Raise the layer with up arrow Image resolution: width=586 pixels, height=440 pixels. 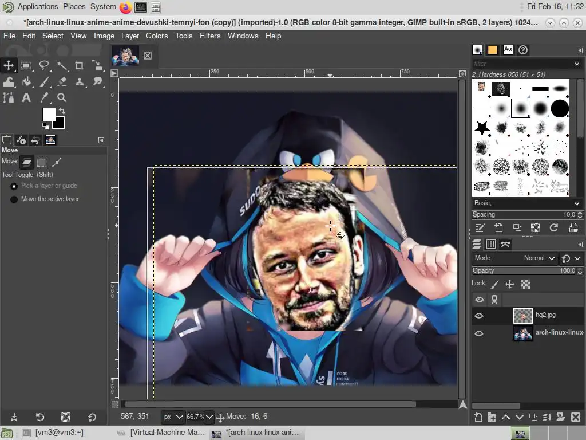tap(506, 417)
